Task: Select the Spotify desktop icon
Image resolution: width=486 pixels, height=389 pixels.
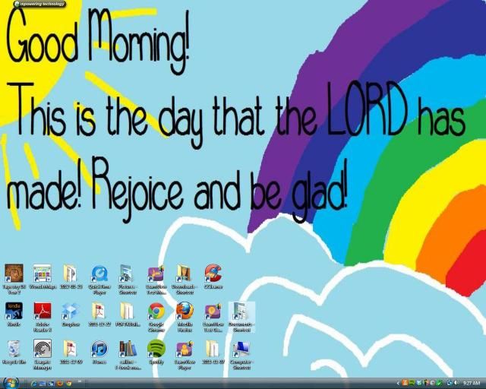Action: [x=156, y=349]
